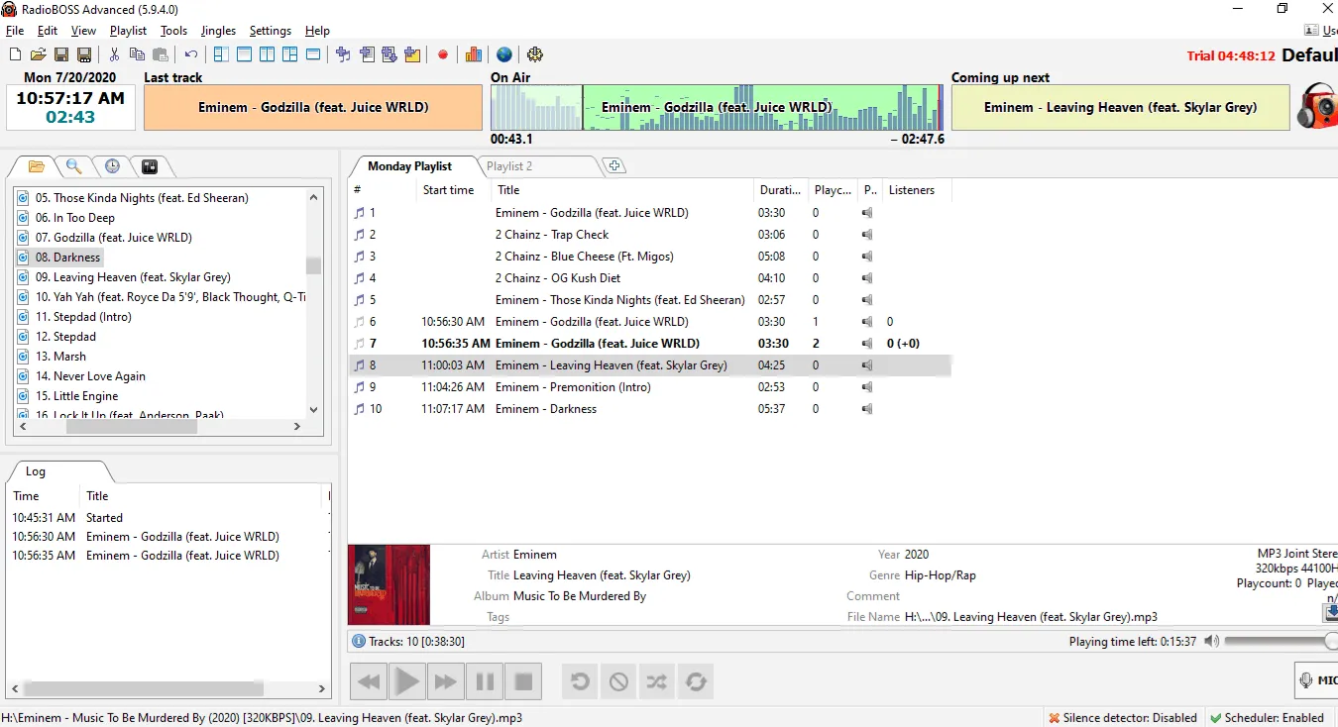Click the globe icon on the toolbar
The image size is (1338, 727).
point(504,54)
